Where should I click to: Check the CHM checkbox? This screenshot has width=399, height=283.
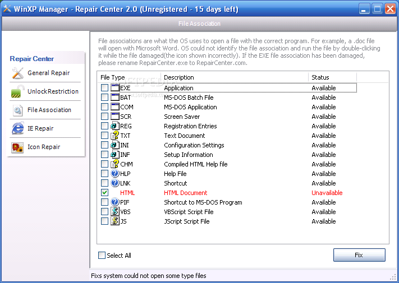(x=104, y=164)
